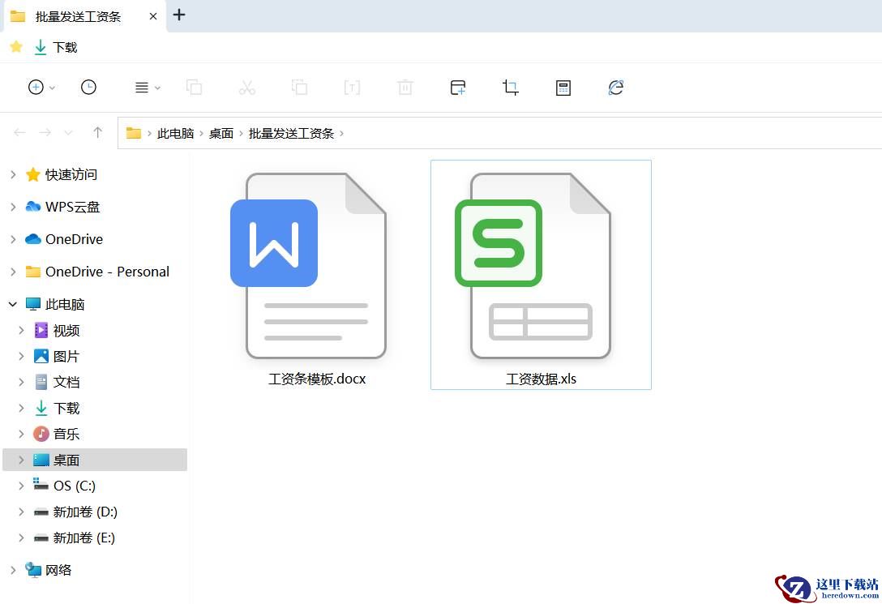
Task: Click 桌面 in the address breadcrumb
Action: tap(221, 133)
